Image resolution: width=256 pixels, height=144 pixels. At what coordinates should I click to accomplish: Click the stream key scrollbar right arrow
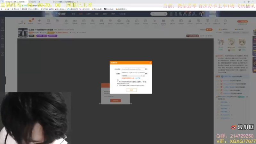point(142,76)
